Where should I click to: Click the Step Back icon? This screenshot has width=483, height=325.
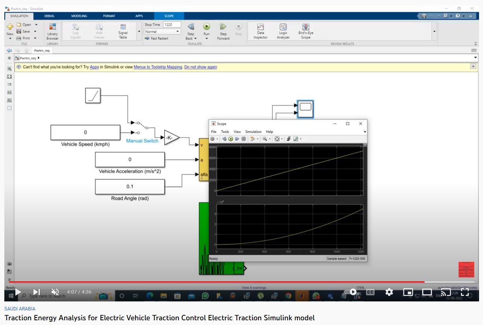pyautogui.click(x=191, y=27)
